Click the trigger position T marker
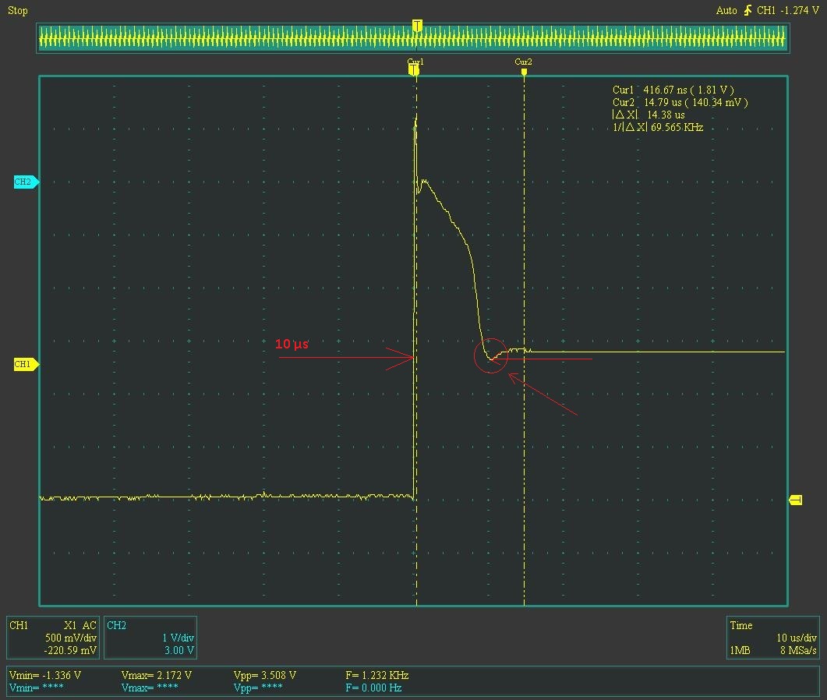This screenshot has width=827, height=700. click(417, 25)
